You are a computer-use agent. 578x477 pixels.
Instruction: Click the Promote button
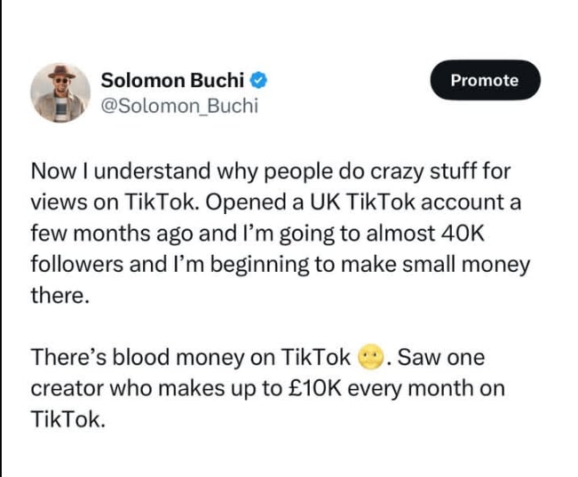pyautogui.click(x=484, y=80)
